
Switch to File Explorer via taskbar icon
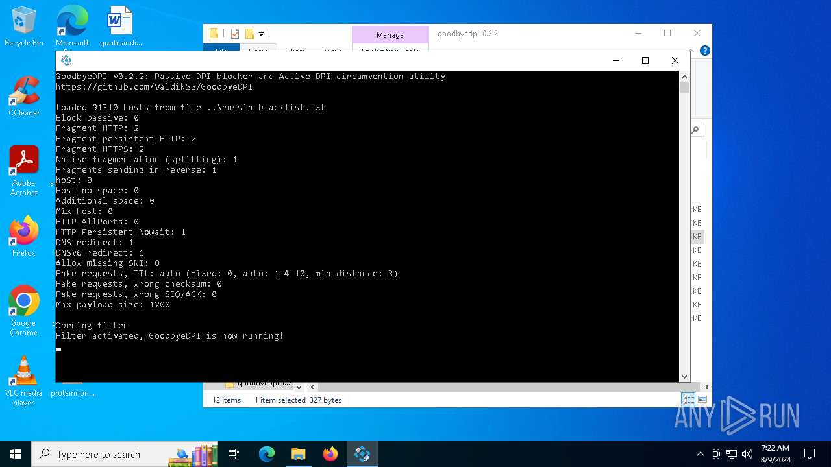click(299, 454)
